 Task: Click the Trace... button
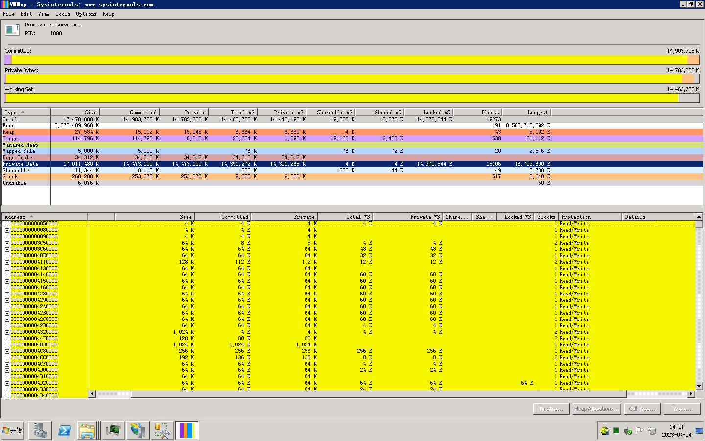[682, 409]
